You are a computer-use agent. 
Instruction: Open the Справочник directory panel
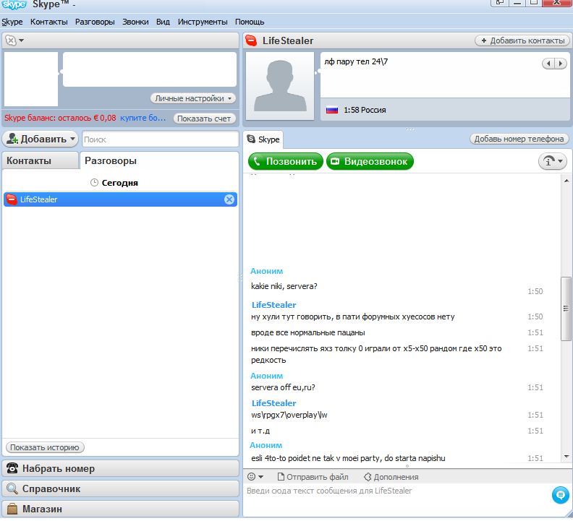(120, 488)
